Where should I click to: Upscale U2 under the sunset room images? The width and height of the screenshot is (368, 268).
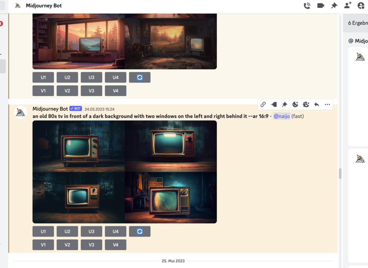pyautogui.click(x=67, y=77)
